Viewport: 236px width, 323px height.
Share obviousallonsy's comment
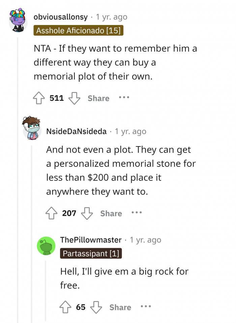click(98, 98)
